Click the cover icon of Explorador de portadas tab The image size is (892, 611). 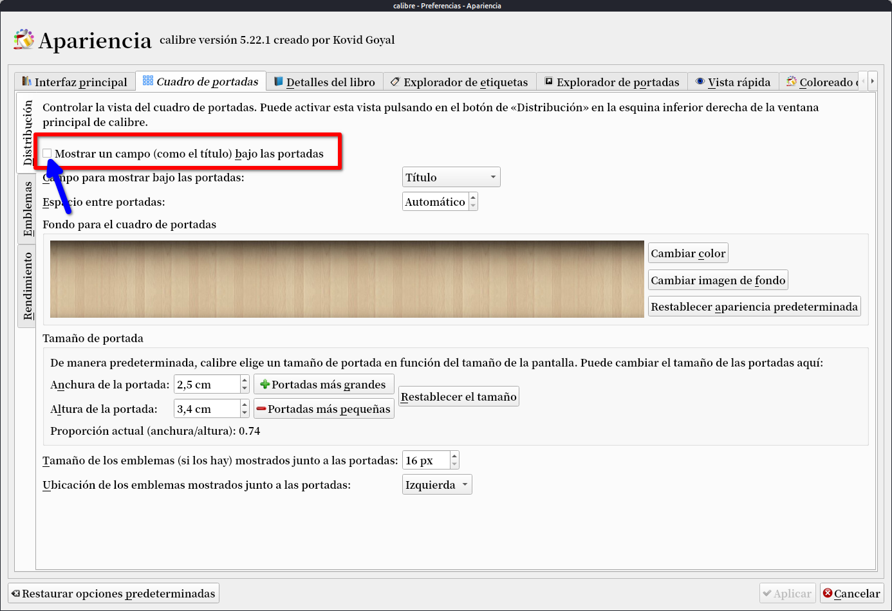coord(549,81)
